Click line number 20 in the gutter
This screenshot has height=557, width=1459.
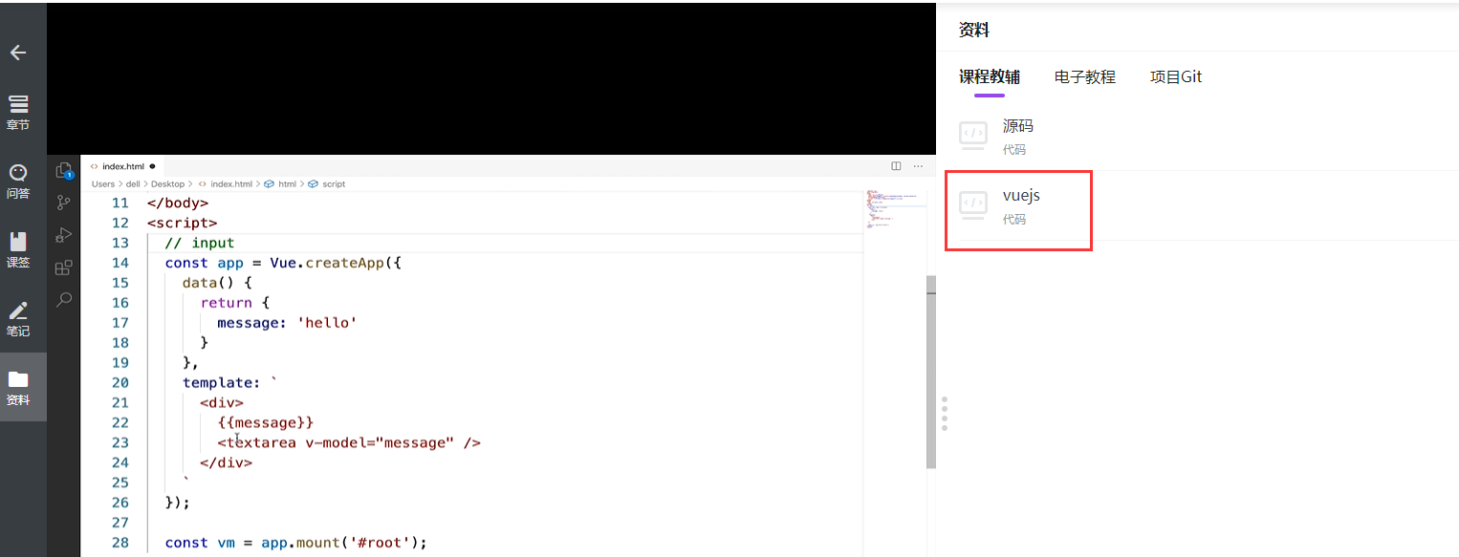tap(120, 383)
